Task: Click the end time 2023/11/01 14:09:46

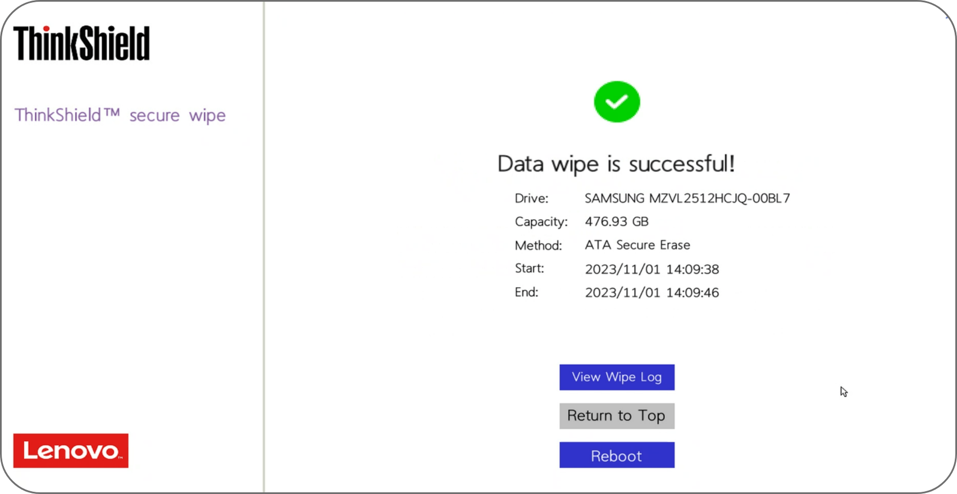Action: [x=652, y=292]
